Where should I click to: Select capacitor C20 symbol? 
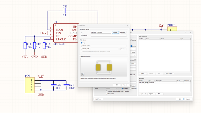coord(53,85)
